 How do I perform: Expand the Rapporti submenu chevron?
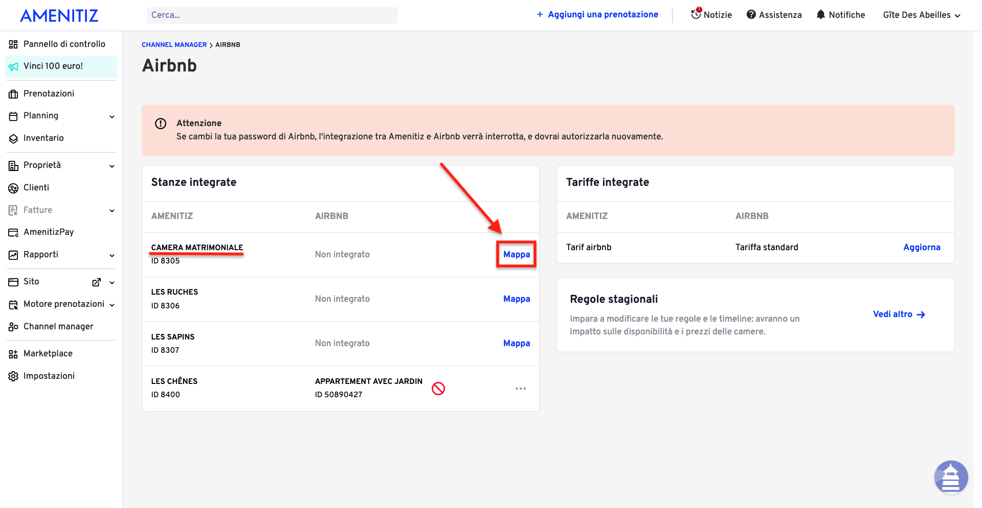point(112,255)
